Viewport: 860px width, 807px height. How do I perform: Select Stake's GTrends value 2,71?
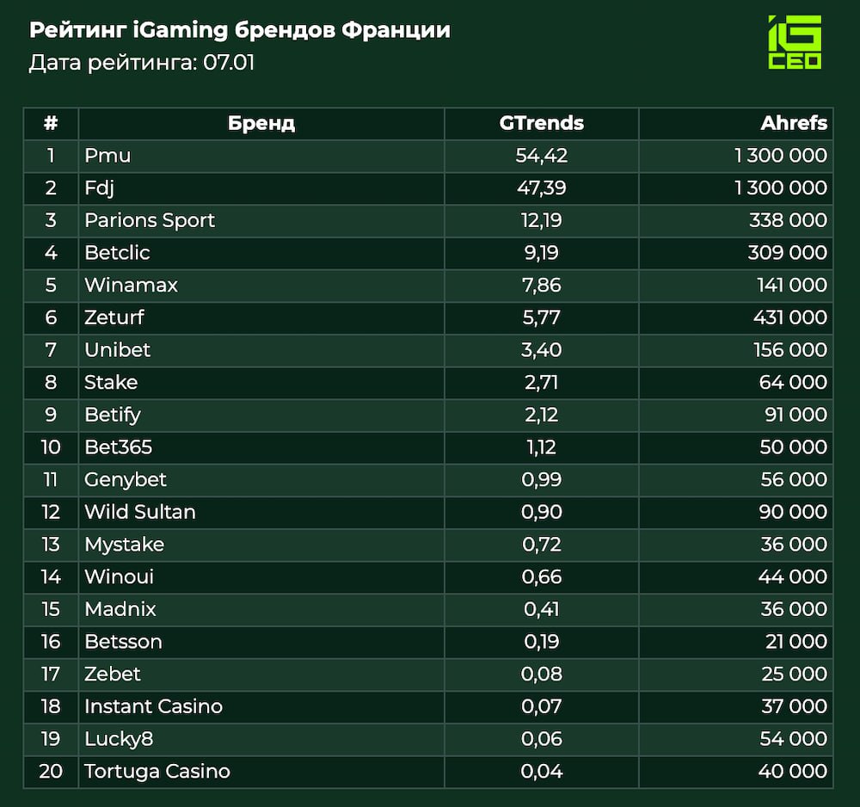[x=541, y=382]
